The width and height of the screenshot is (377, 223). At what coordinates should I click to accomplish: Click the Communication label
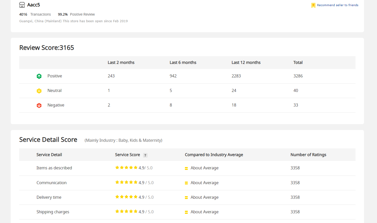51,183
